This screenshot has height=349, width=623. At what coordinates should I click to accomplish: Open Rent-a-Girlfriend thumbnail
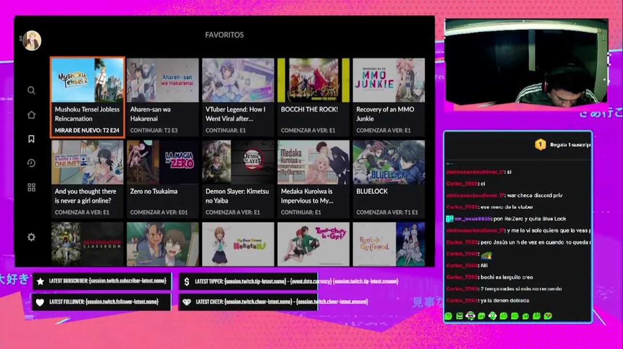click(x=389, y=244)
